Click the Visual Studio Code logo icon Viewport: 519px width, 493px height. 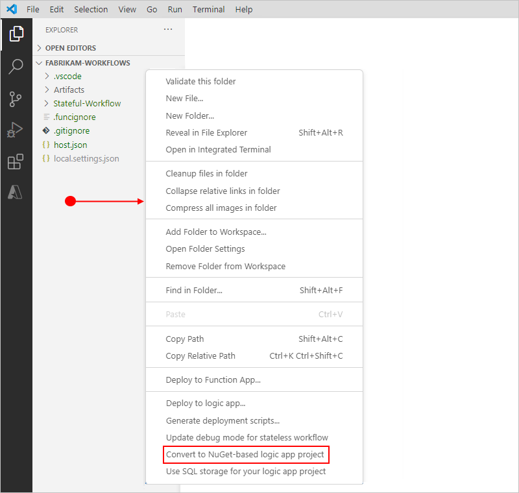[x=10, y=9]
